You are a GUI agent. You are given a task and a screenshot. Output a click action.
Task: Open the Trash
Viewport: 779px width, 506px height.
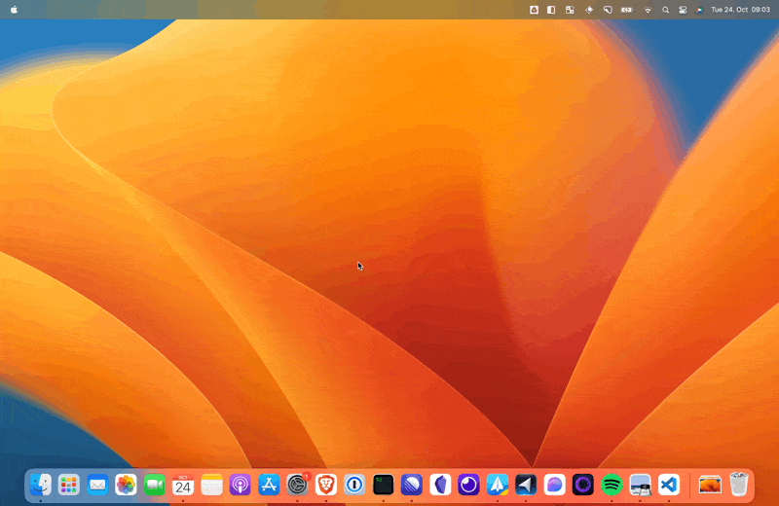[x=739, y=484]
